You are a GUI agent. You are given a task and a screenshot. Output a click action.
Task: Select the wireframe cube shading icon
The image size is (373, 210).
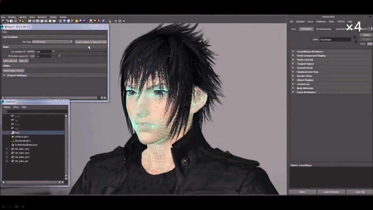pos(60,21)
